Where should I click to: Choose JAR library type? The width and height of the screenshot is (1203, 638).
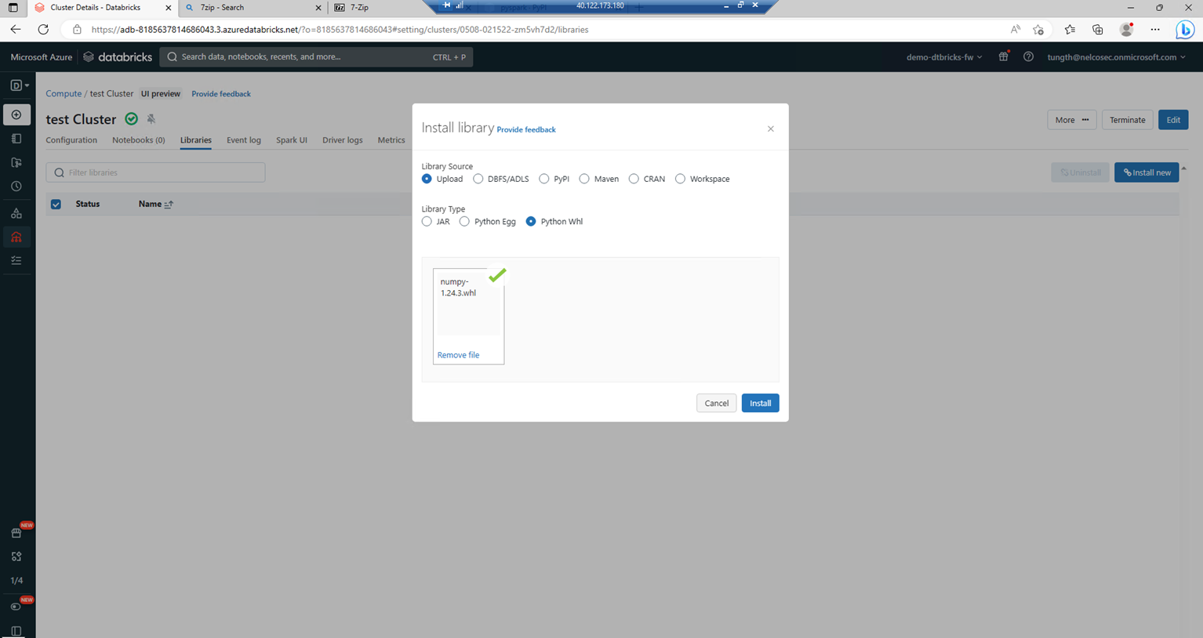point(427,222)
